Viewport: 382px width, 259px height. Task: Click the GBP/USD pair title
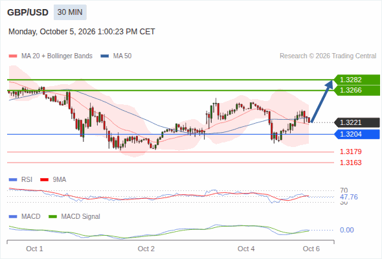click(x=28, y=12)
